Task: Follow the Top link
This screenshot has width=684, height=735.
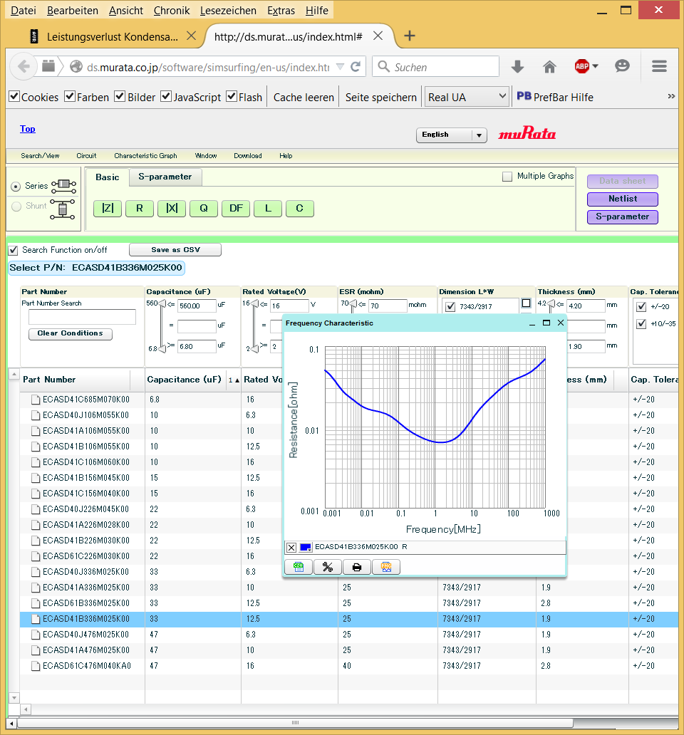Action: (x=28, y=129)
